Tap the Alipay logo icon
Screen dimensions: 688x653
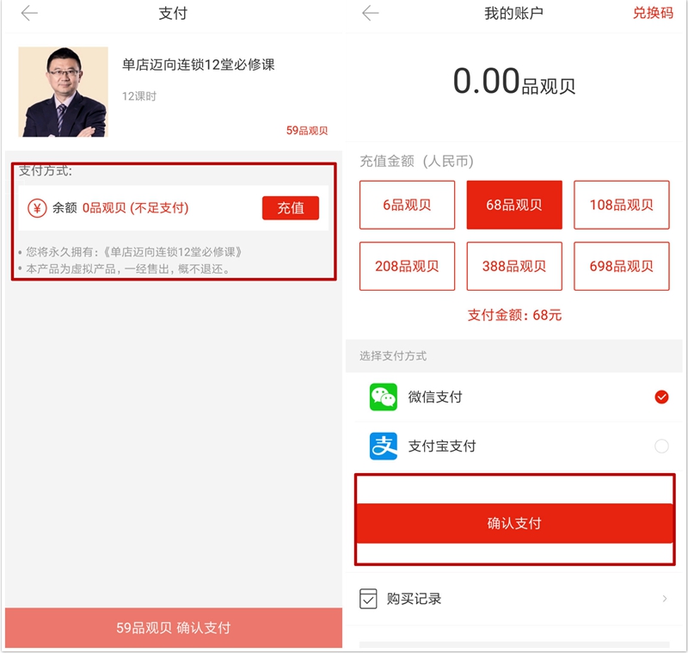point(384,447)
